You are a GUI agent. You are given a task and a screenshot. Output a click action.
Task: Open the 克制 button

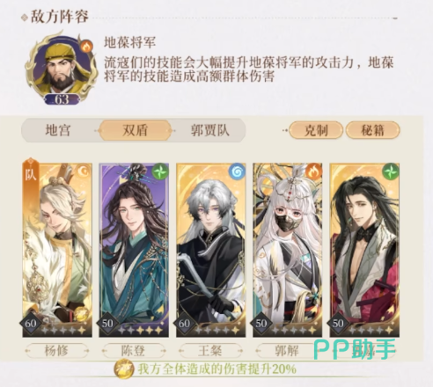coord(316,130)
